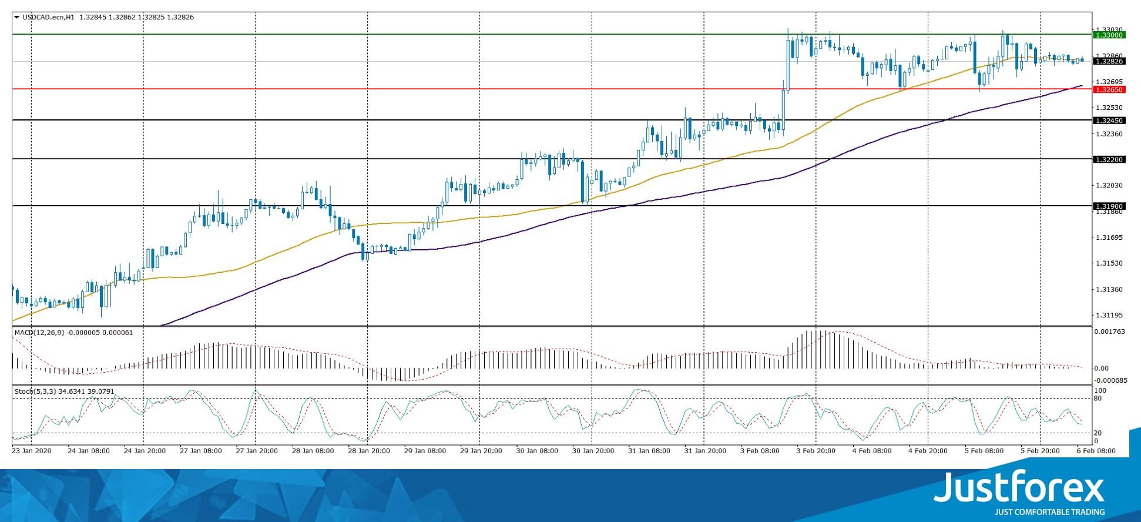The height and width of the screenshot is (522, 1141).
Task: Click the Stochastic scale value 100
Action: click(1101, 390)
